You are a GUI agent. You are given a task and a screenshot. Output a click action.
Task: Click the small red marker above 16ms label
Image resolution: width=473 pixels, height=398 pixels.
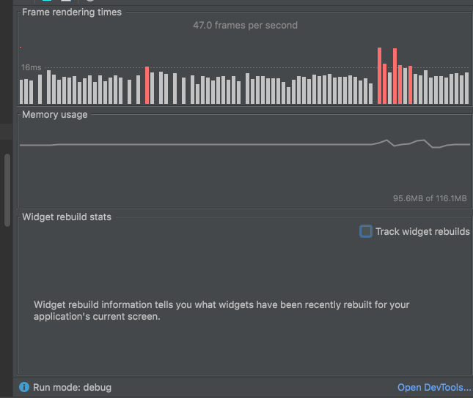click(x=21, y=47)
